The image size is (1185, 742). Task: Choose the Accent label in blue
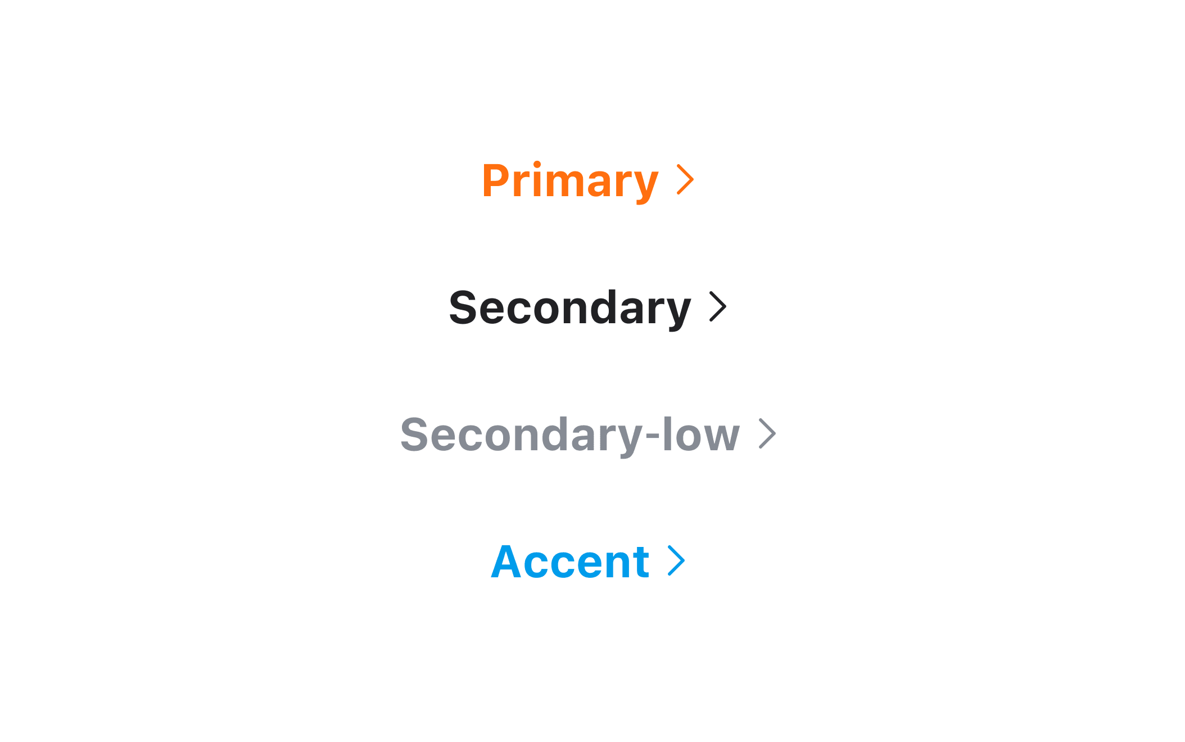pyautogui.click(x=569, y=562)
